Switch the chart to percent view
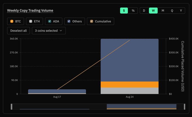 coord(133,11)
